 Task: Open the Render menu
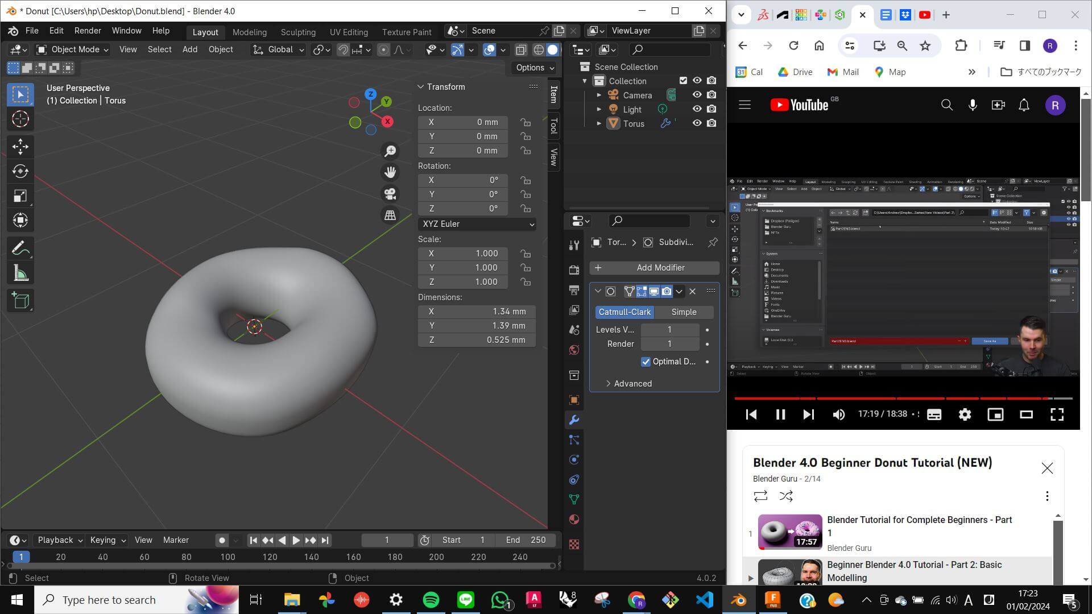click(88, 31)
